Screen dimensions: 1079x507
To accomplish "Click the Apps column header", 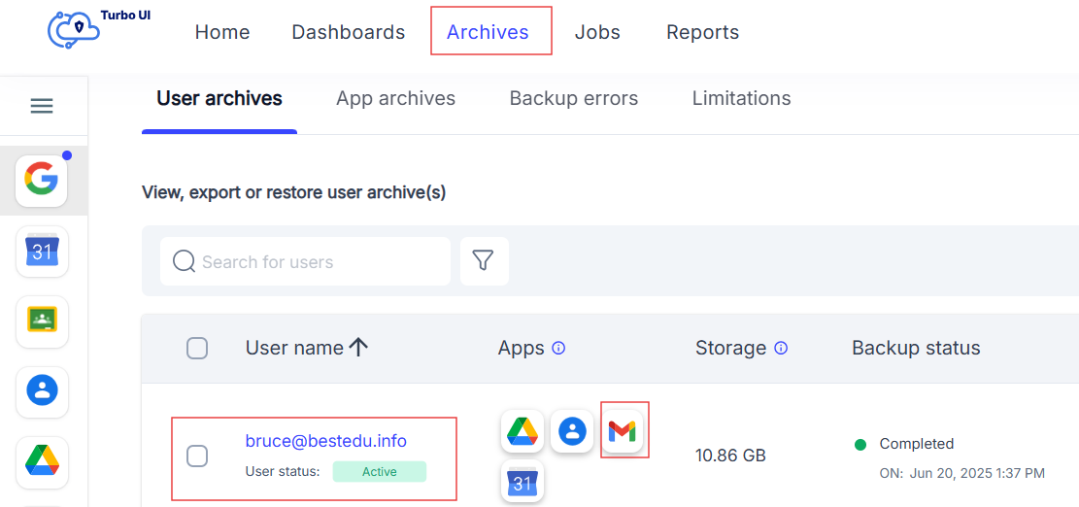I will (x=521, y=348).
